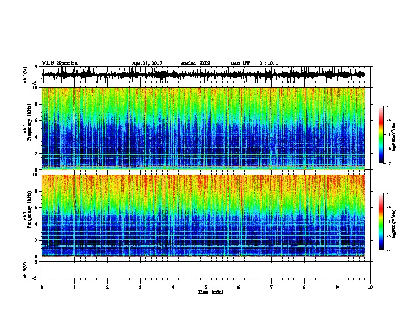Click the flat ch.3 voltage trace line
This screenshot has height=322, width=417.
(203, 270)
